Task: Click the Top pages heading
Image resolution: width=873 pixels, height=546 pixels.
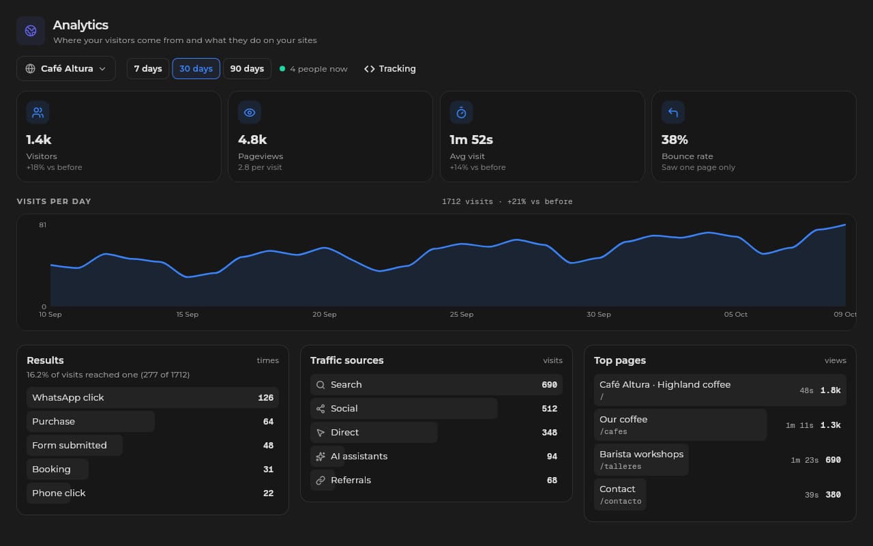Action: [x=620, y=360]
